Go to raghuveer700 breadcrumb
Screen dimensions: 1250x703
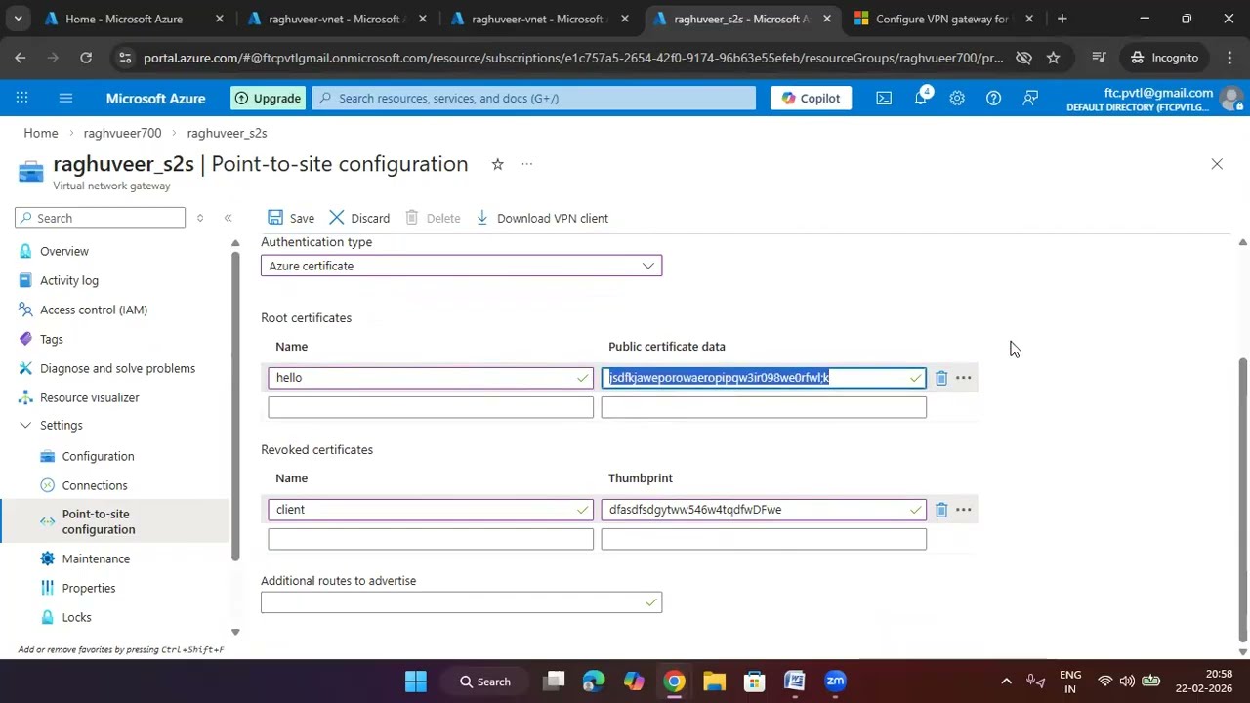(x=122, y=133)
